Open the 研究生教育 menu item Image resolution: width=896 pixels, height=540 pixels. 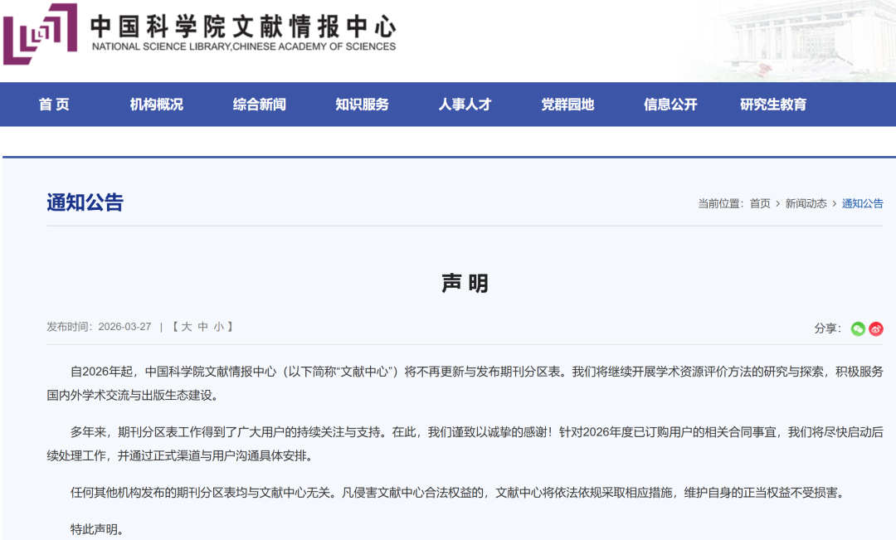click(x=771, y=105)
